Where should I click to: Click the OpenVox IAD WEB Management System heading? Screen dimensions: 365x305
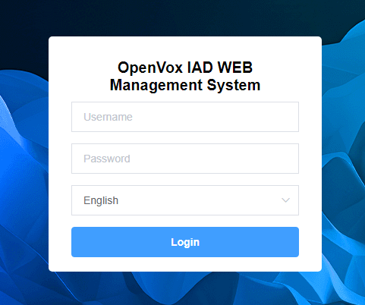click(x=185, y=76)
